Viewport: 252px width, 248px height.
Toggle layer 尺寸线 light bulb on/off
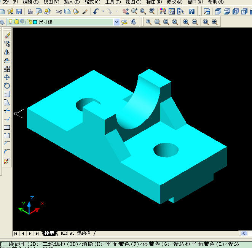click(x=10, y=22)
